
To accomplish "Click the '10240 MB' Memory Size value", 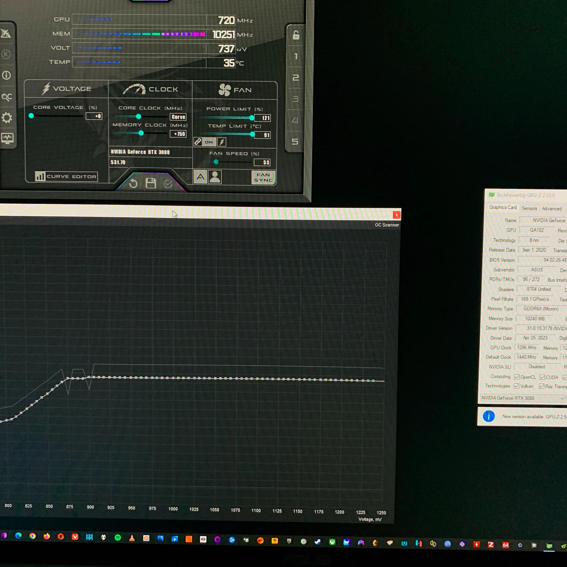I will point(534,318).
